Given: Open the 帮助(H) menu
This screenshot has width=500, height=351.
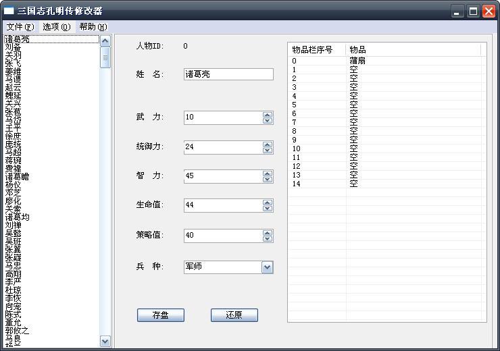Looking at the screenshot, I should tap(93, 27).
